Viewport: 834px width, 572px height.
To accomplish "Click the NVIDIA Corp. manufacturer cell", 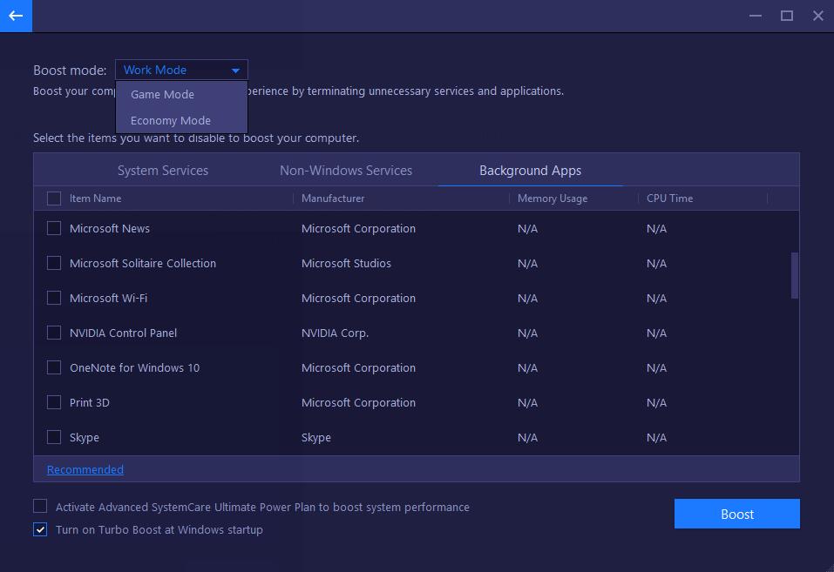I will tap(336, 333).
